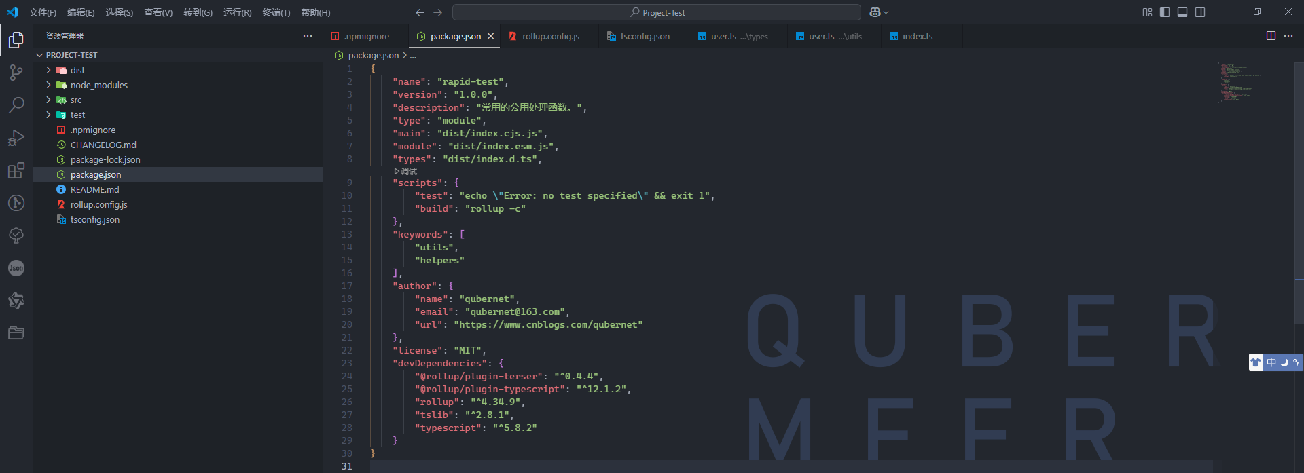1304x473 pixels.
Task: Open the Copilot chat icon
Action: pos(875,12)
